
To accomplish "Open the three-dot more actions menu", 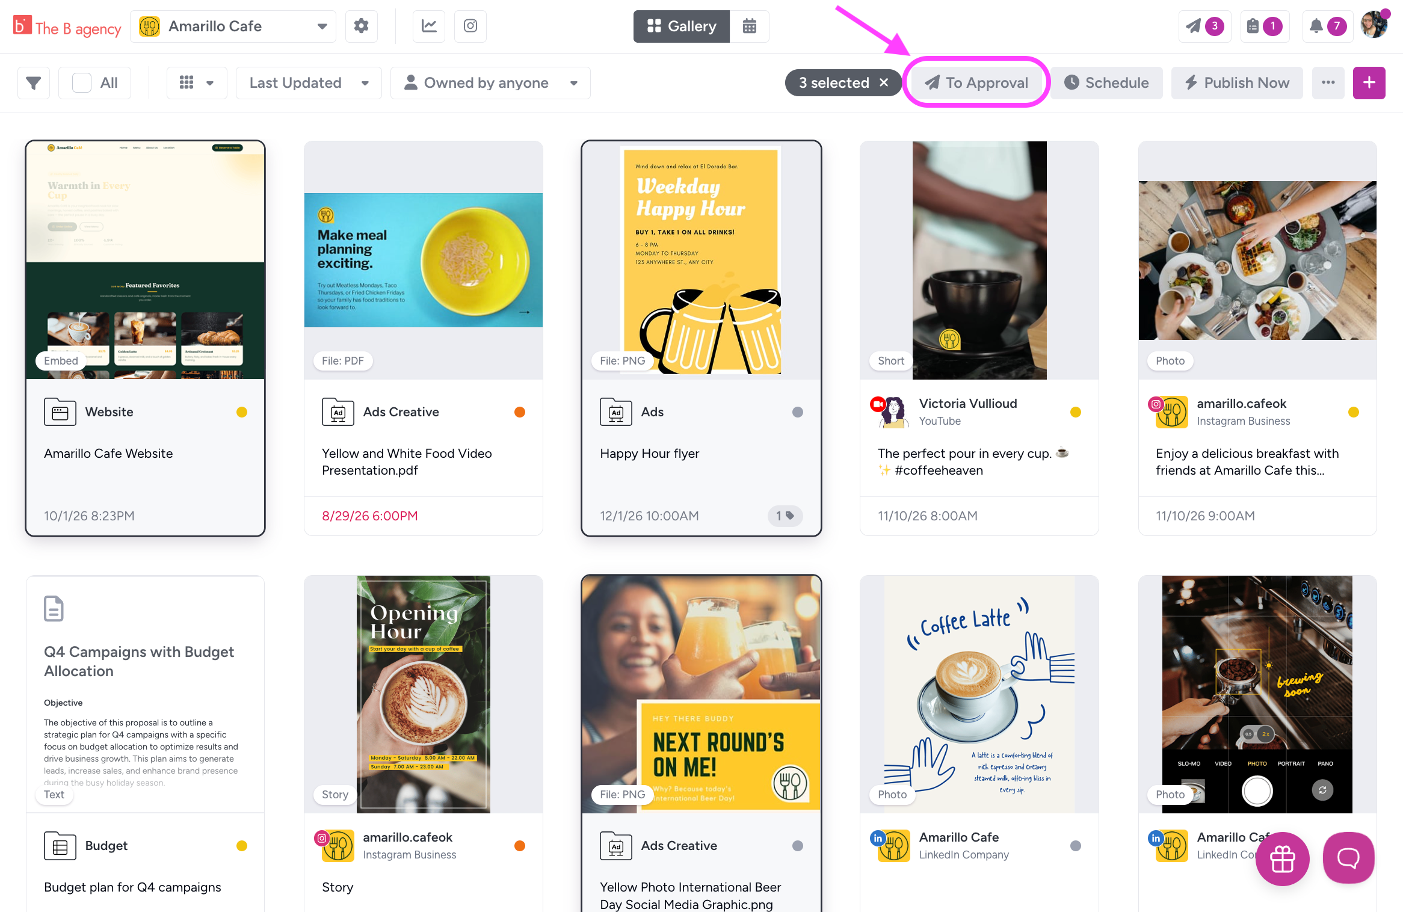I will click(1328, 83).
